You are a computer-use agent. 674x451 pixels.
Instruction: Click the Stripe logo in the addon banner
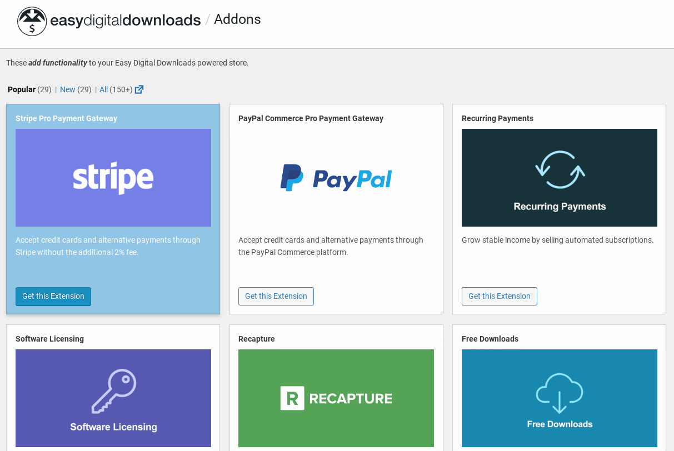(x=113, y=177)
